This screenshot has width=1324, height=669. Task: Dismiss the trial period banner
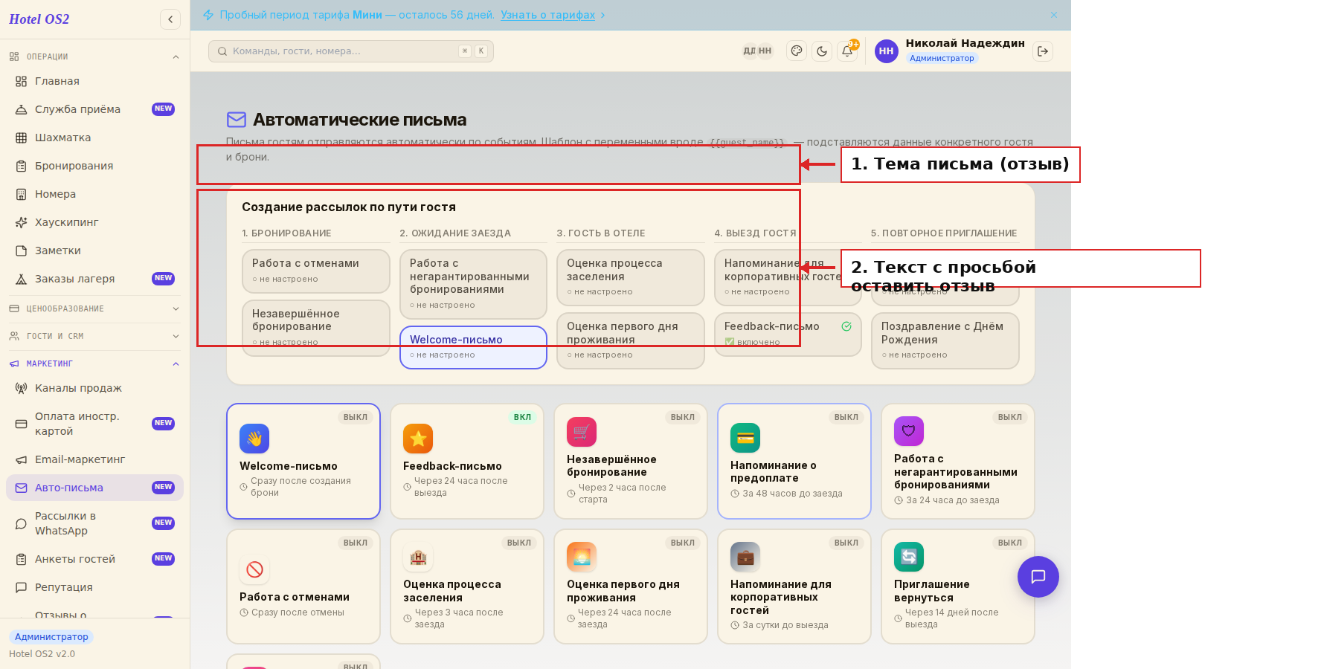tap(1054, 15)
